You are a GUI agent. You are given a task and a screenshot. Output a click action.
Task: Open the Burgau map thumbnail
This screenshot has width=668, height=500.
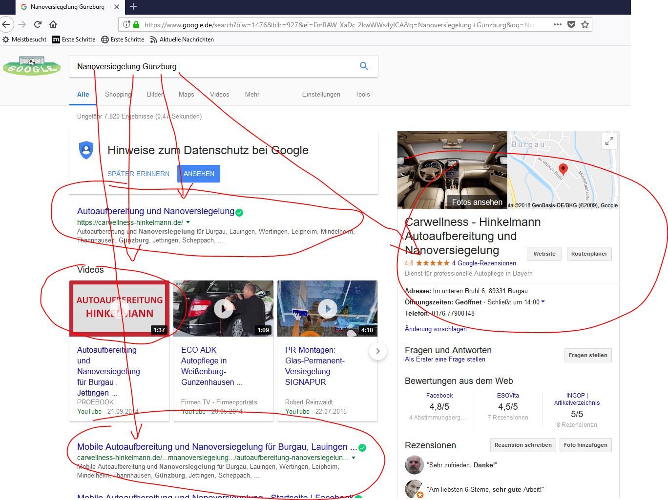click(564, 170)
